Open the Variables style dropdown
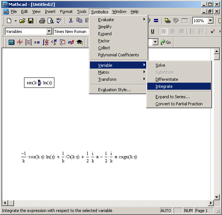 point(49,32)
